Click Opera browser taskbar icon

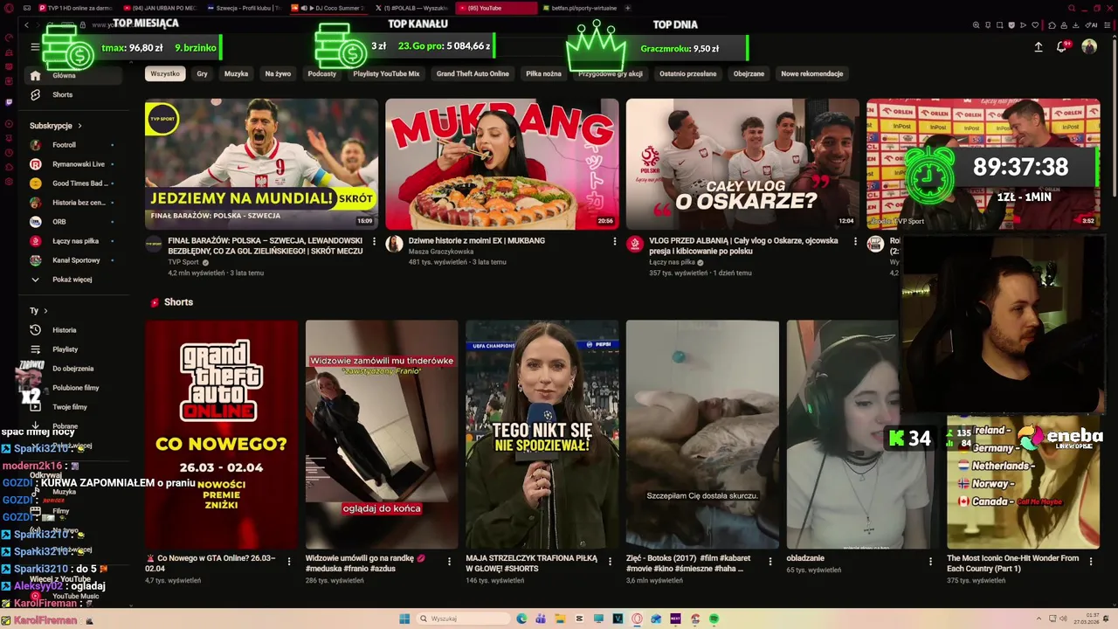click(x=637, y=619)
